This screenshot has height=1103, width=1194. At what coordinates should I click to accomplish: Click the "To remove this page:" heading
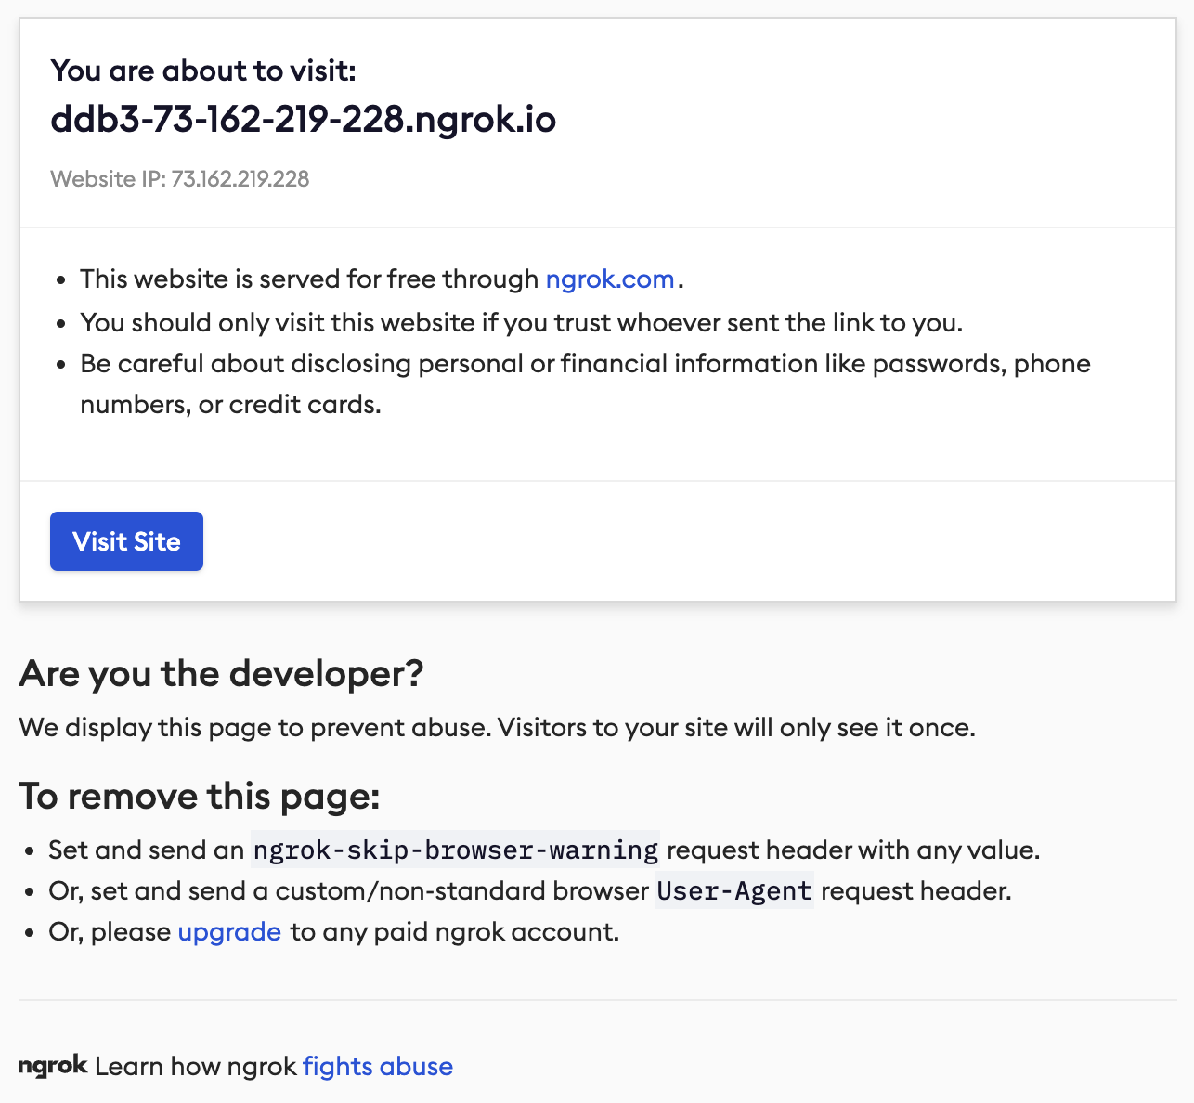point(200,797)
